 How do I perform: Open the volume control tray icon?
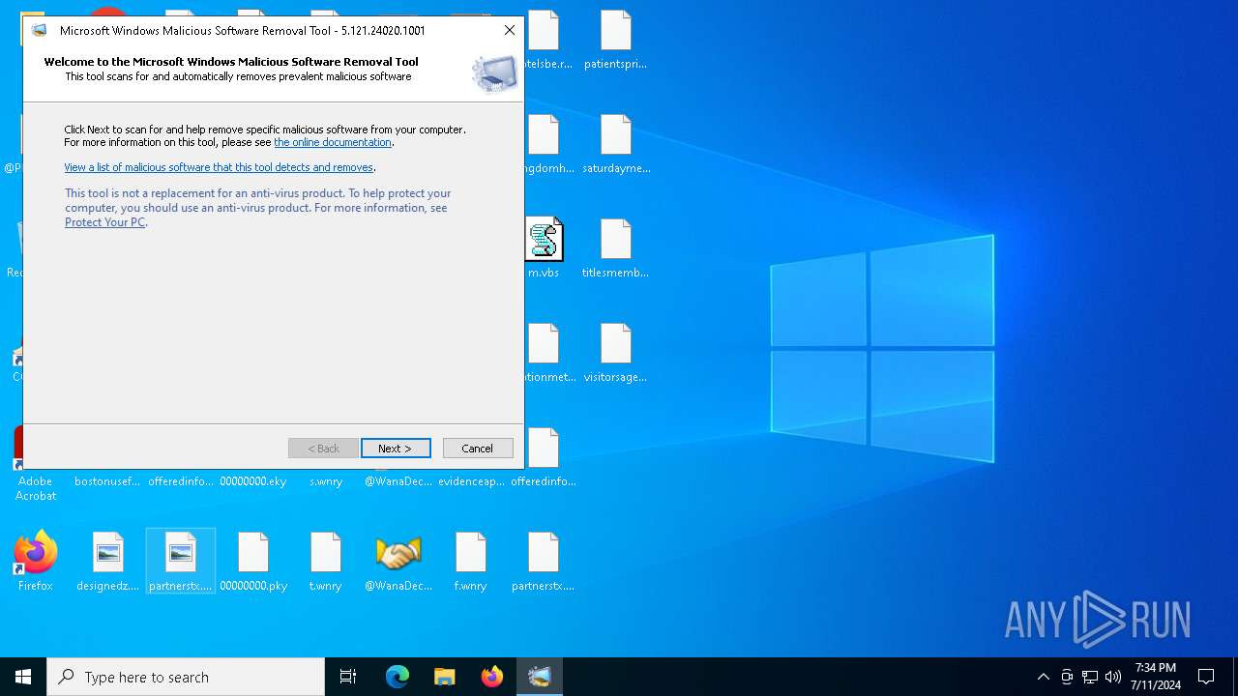[x=1113, y=677]
